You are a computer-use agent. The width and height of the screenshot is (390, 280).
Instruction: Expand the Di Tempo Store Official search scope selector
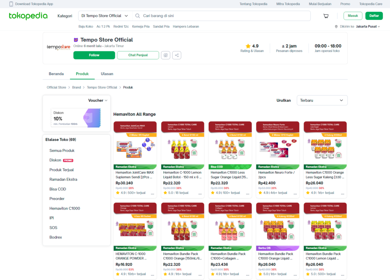105,16
